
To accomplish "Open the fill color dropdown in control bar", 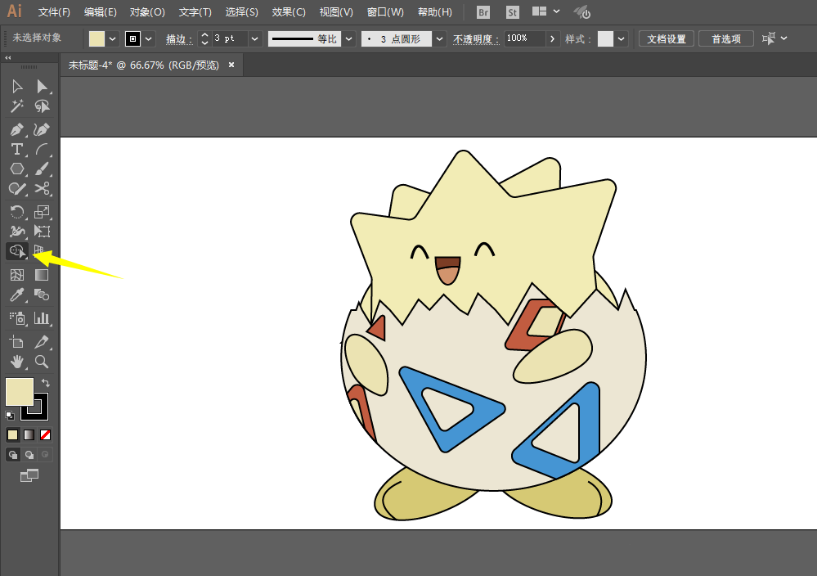I will point(113,39).
